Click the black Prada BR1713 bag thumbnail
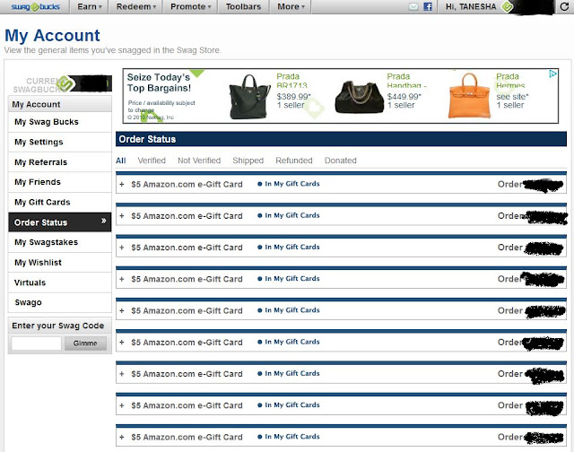This screenshot has height=452, width=574. [x=249, y=97]
